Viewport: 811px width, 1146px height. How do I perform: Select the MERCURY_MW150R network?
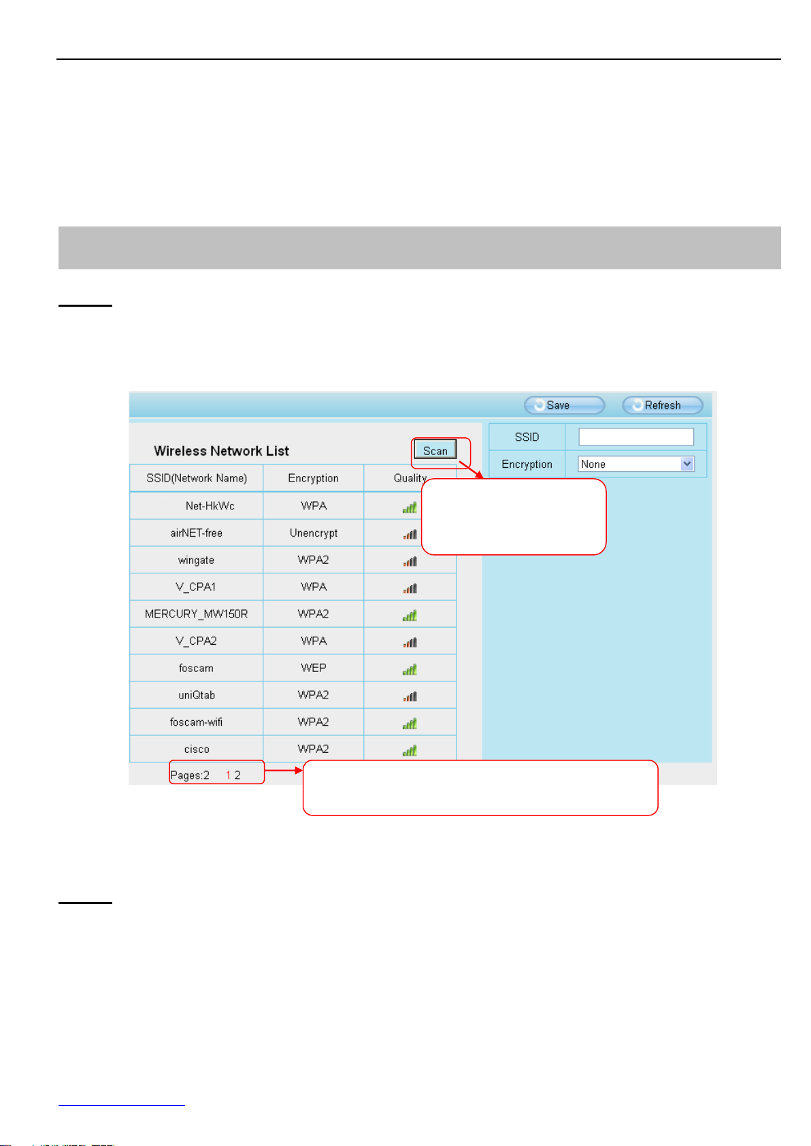coord(197,614)
